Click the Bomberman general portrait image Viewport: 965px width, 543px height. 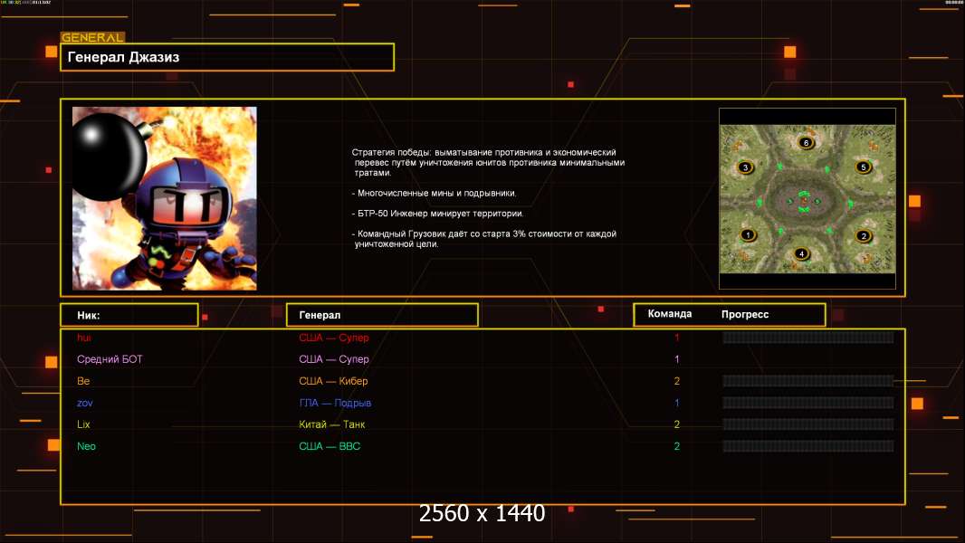click(x=164, y=198)
